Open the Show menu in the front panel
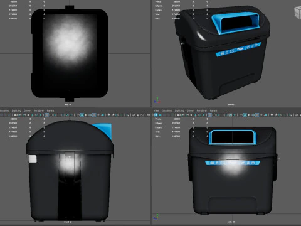Screen dimensions: 301x226 (28, 110)
